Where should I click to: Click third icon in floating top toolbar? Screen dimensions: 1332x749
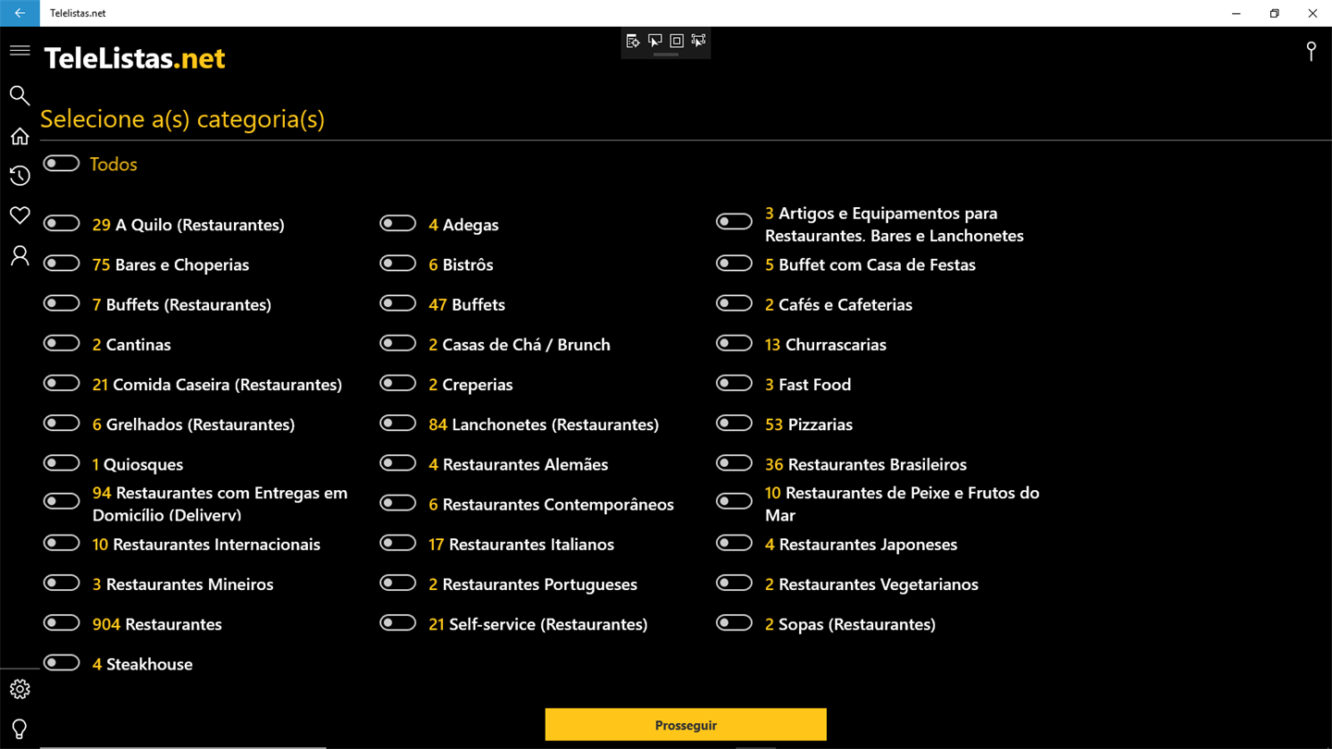click(x=677, y=41)
